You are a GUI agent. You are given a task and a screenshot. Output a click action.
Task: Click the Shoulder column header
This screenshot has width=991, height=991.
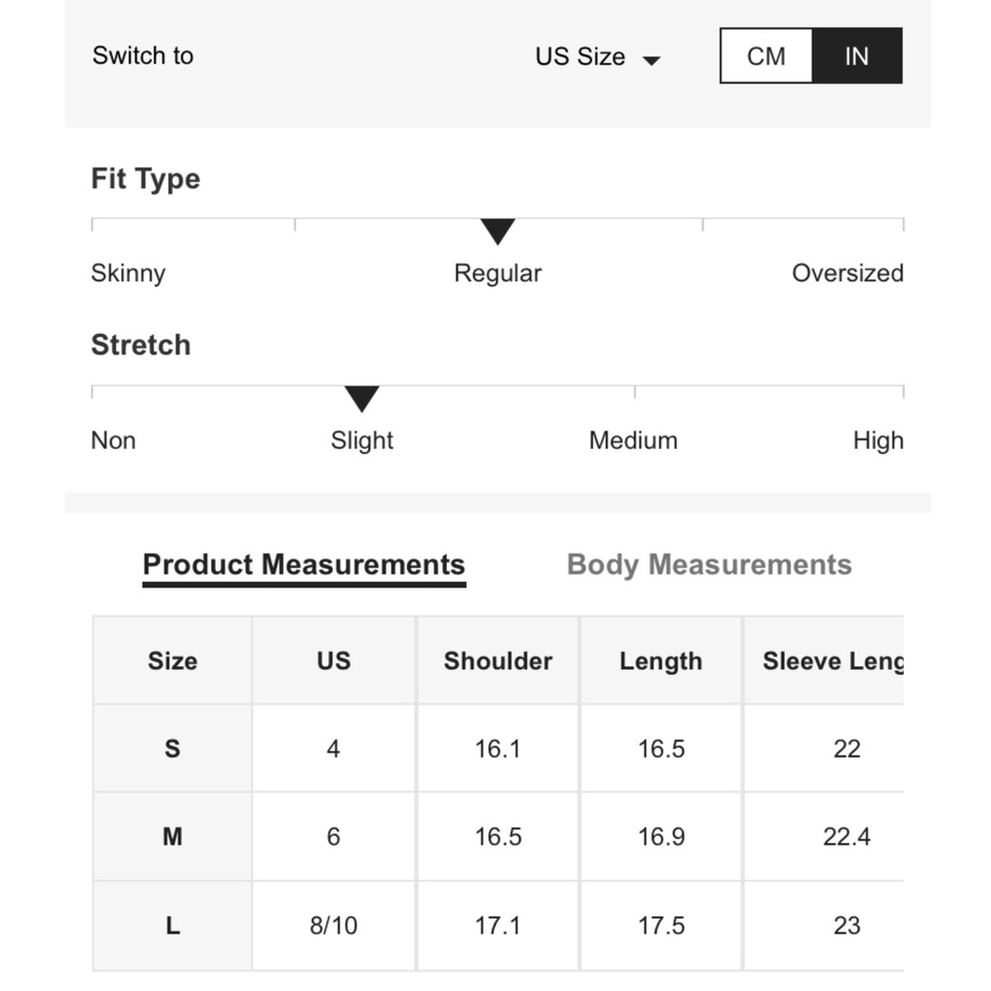pyautogui.click(x=498, y=660)
